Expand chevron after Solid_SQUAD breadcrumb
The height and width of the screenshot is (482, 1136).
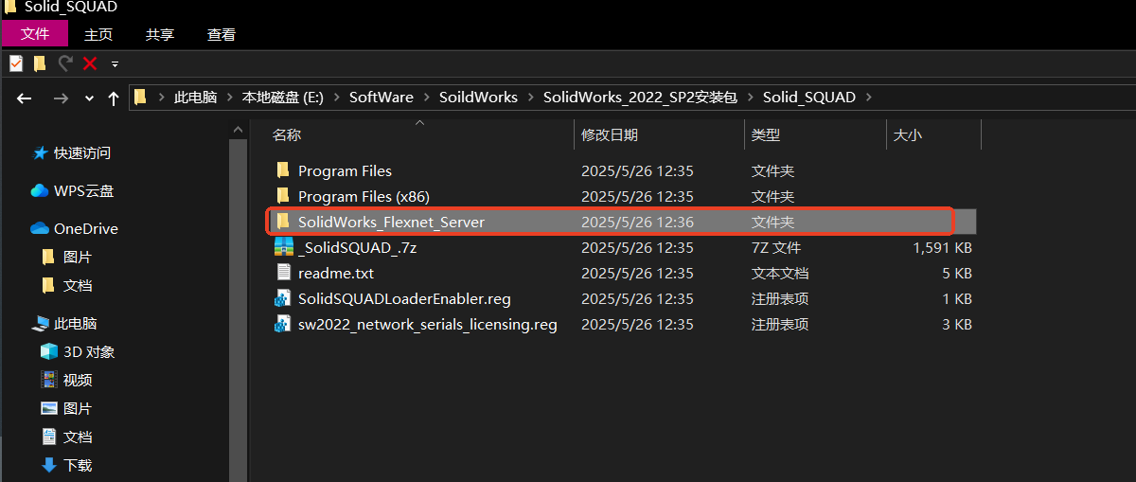click(x=869, y=97)
